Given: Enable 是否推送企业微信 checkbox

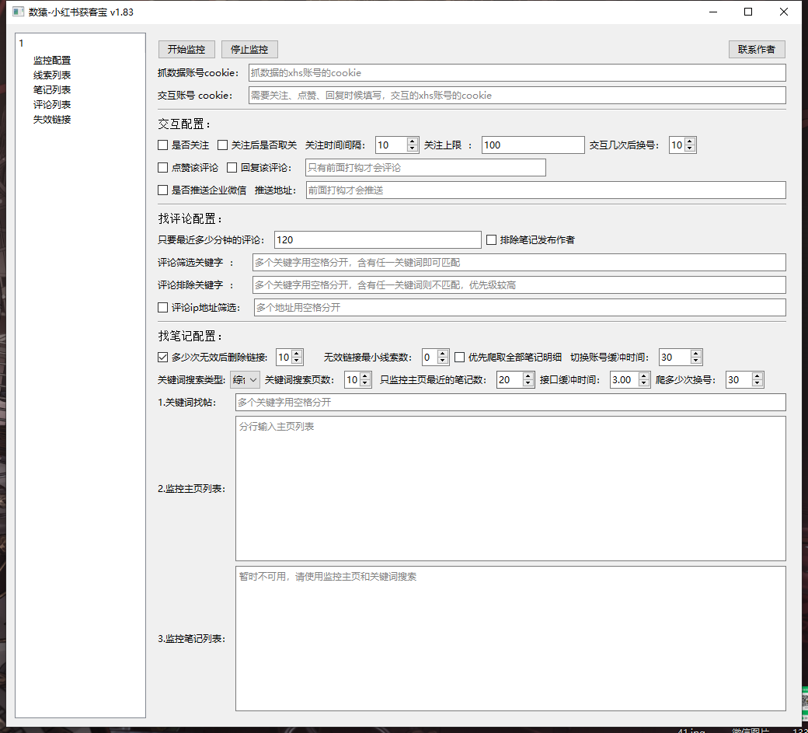Looking at the screenshot, I should (x=163, y=190).
